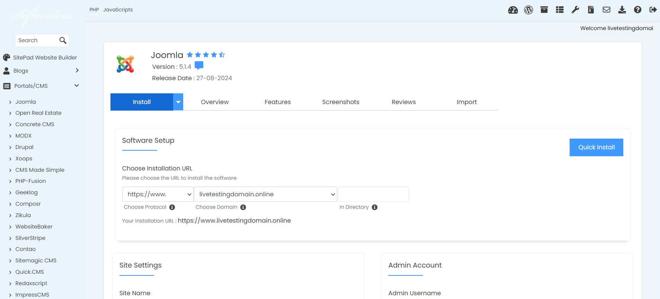Select the PHP scripts menu
Screen dimensions: 660x299
(x=94, y=10)
